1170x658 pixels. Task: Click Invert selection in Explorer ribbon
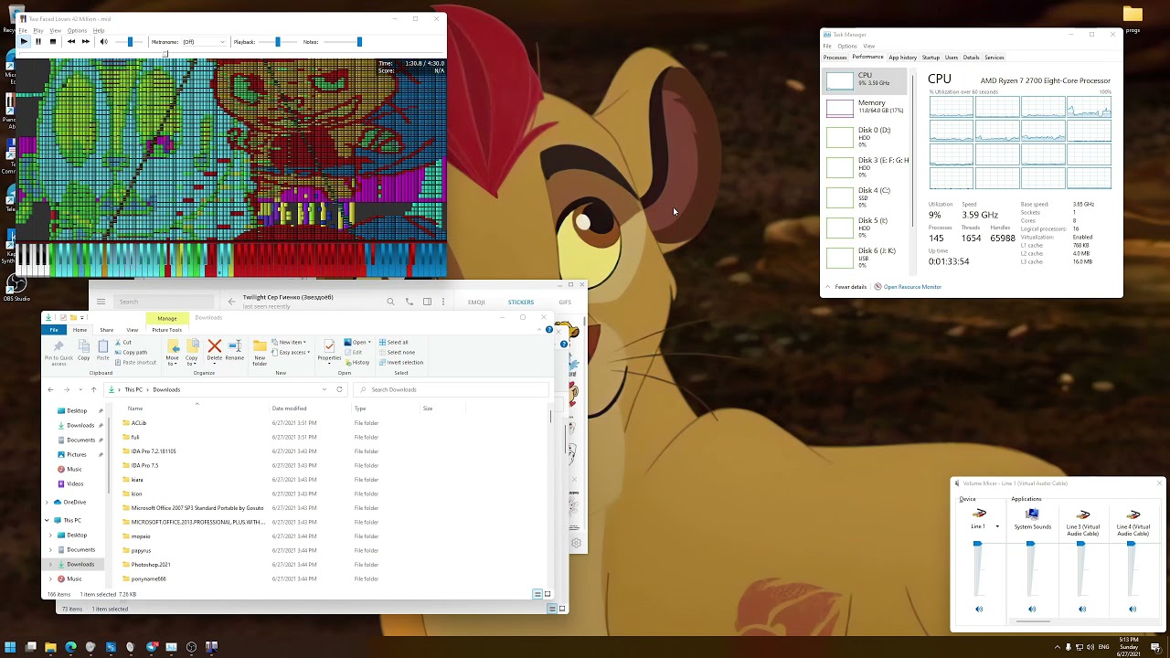(401, 362)
